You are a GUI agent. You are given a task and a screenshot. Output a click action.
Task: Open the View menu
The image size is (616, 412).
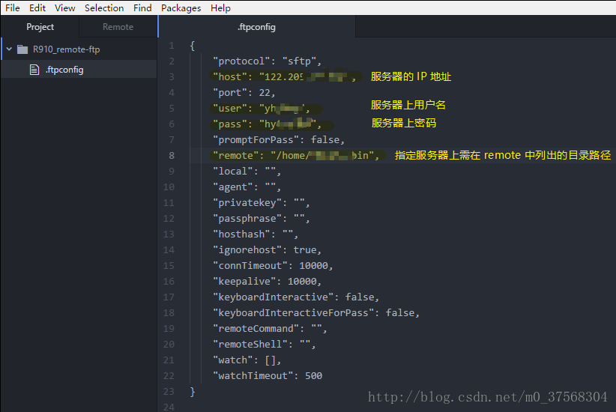[x=64, y=7]
